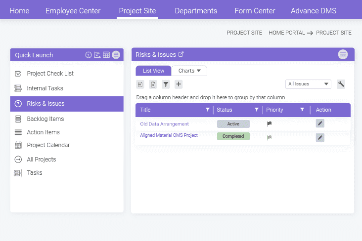The height and width of the screenshot is (241, 362).
Task: Click the priority flag for Old Data Arrangement
Action: (269, 124)
